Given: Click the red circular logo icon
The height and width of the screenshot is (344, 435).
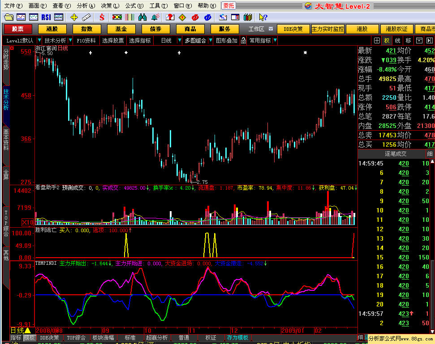Looking at the screenshot, I should [195, 17].
